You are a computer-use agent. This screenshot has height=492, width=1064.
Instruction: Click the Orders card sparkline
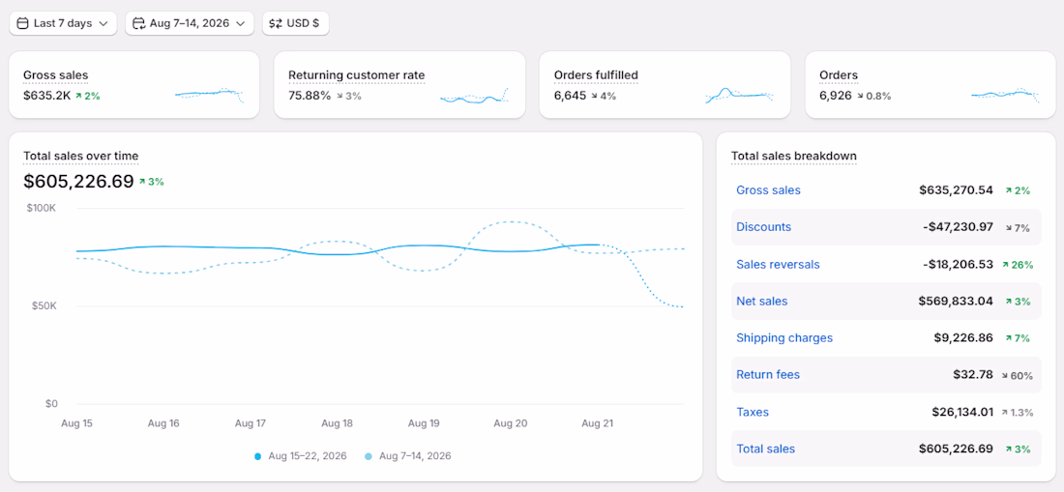coord(1005,95)
